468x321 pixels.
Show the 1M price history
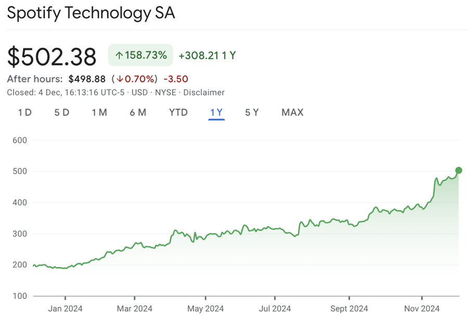99,112
